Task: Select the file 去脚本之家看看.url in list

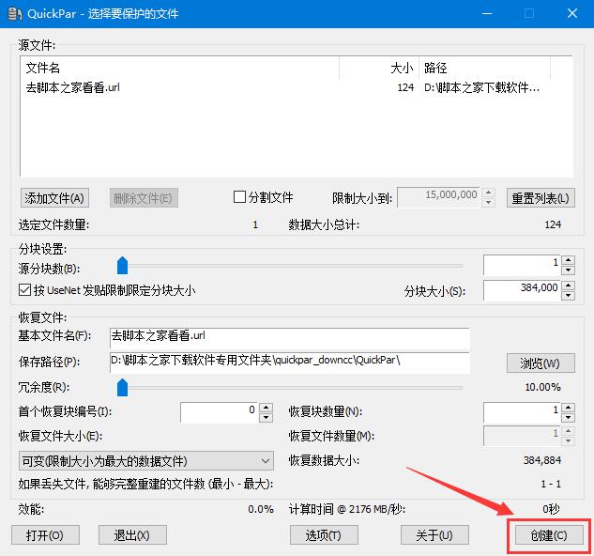Action: 73,87
